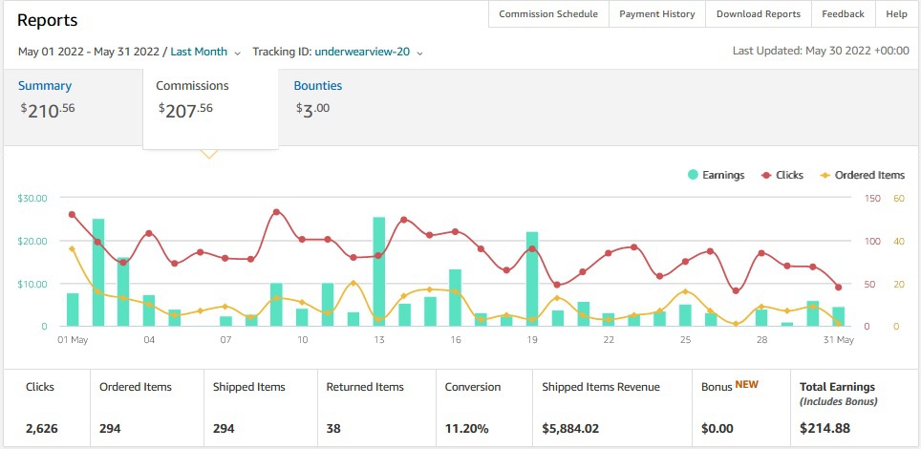Open Payment History
The height and width of the screenshot is (449, 921).
coord(656,13)
